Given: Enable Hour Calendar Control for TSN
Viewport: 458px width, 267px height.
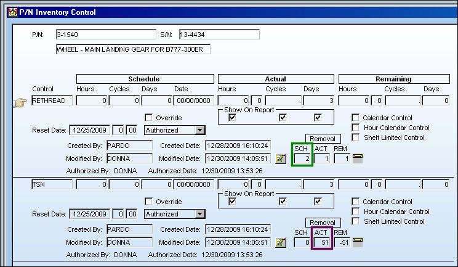Looking at the screenshot, I should 355,212.
